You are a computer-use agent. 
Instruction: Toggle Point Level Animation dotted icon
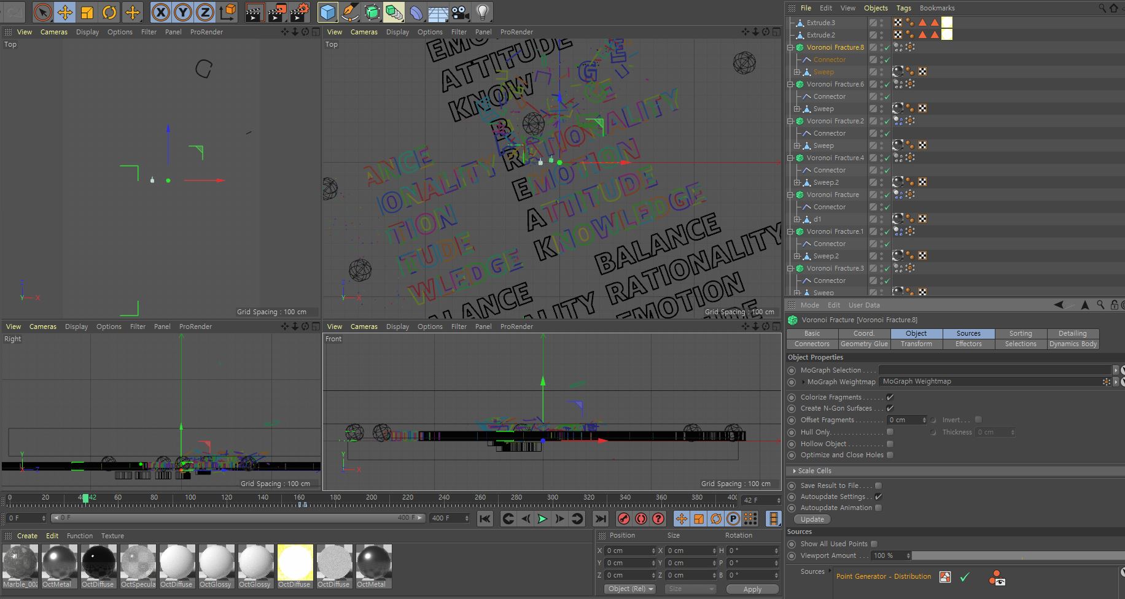750,519
